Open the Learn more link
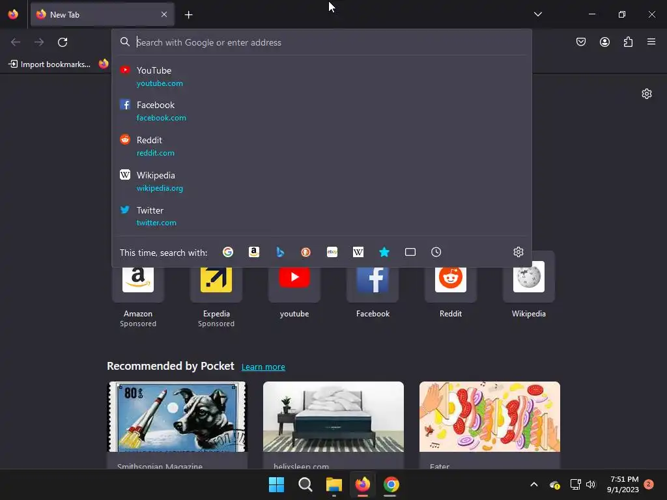 coord(263,367)
